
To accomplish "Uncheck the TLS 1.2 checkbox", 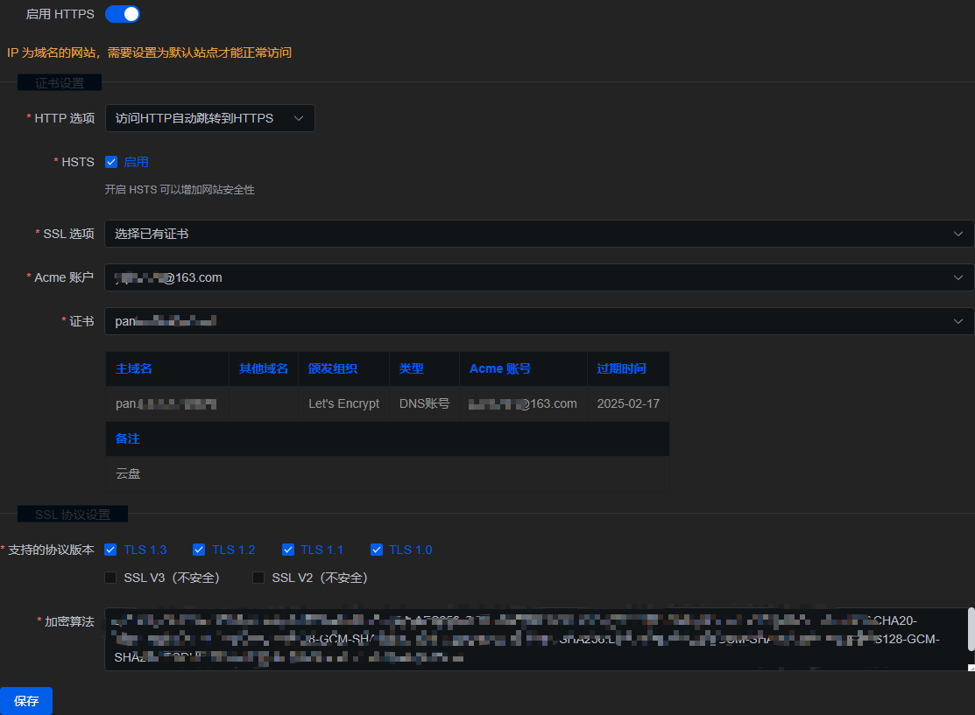I will click(199, 550).
